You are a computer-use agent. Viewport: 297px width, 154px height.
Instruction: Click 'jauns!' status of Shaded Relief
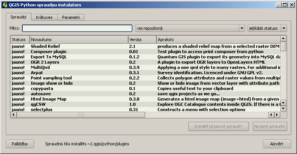[18, 46]
